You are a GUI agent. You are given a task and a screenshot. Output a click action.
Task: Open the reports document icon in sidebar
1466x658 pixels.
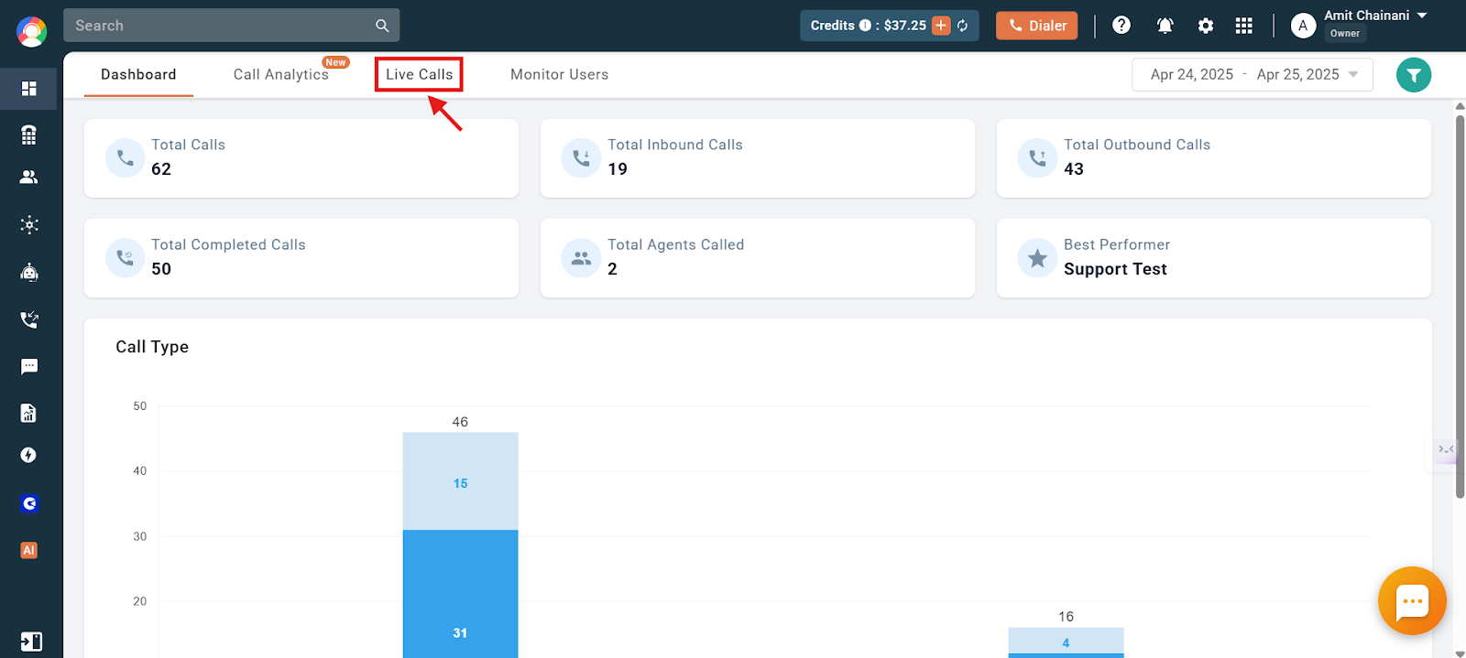click(x=29, y=413)
